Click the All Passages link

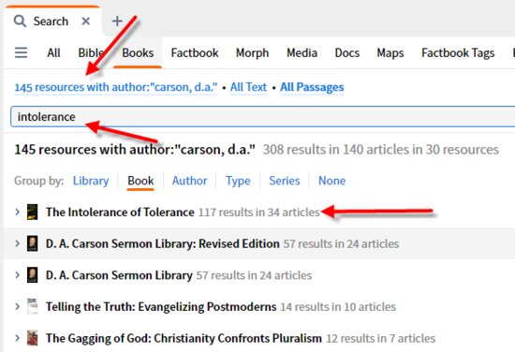[x=312, y=87]
